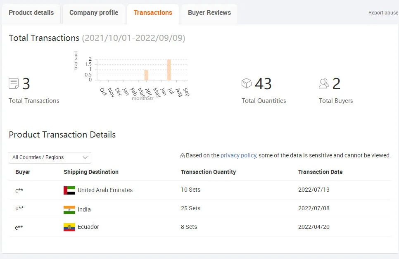Click the Total Buyers people icon

tap(324, 83)
